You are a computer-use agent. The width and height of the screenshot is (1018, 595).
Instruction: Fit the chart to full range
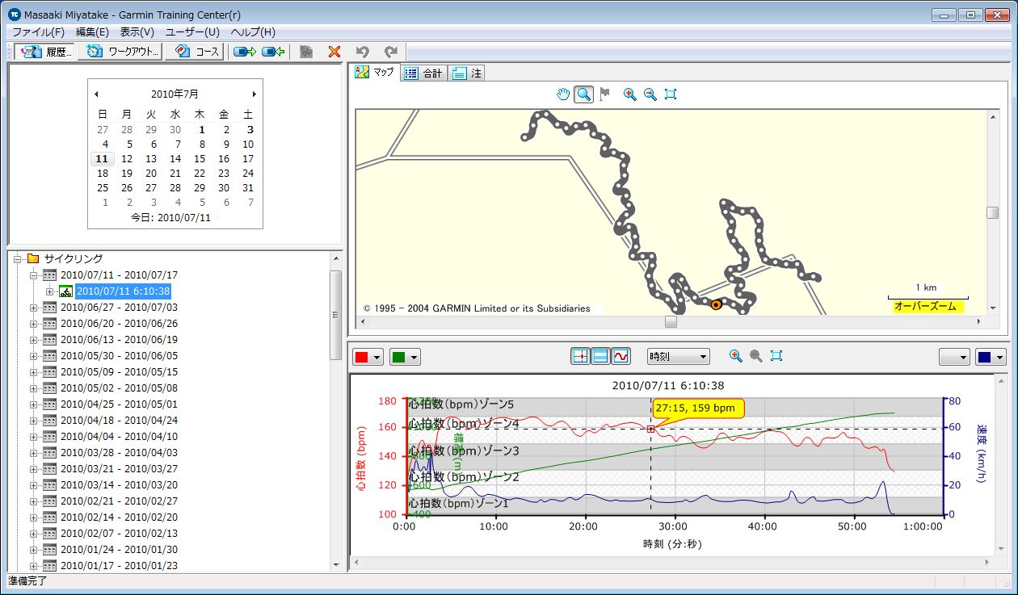[x=776, y=356]
